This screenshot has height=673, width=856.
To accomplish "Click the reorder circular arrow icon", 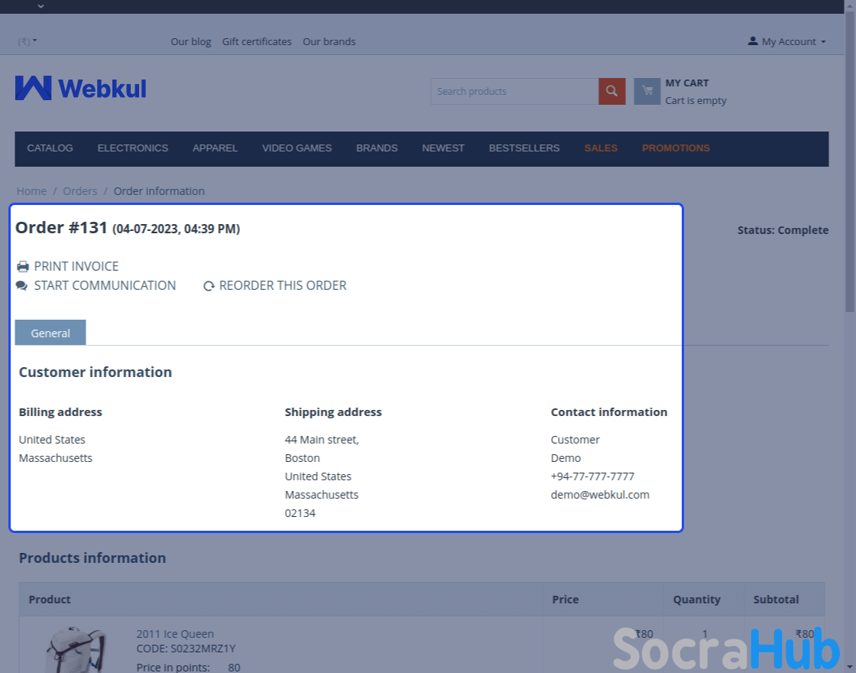I will pyautogui.click(x=209, y=286).
